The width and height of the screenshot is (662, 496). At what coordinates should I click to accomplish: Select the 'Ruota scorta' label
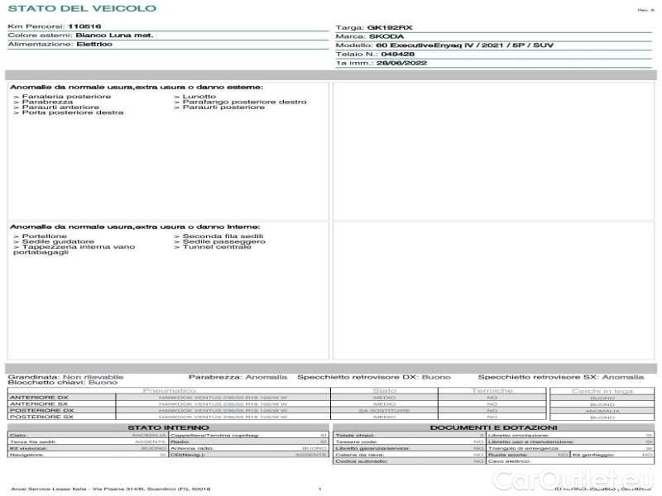coord(508,455)
